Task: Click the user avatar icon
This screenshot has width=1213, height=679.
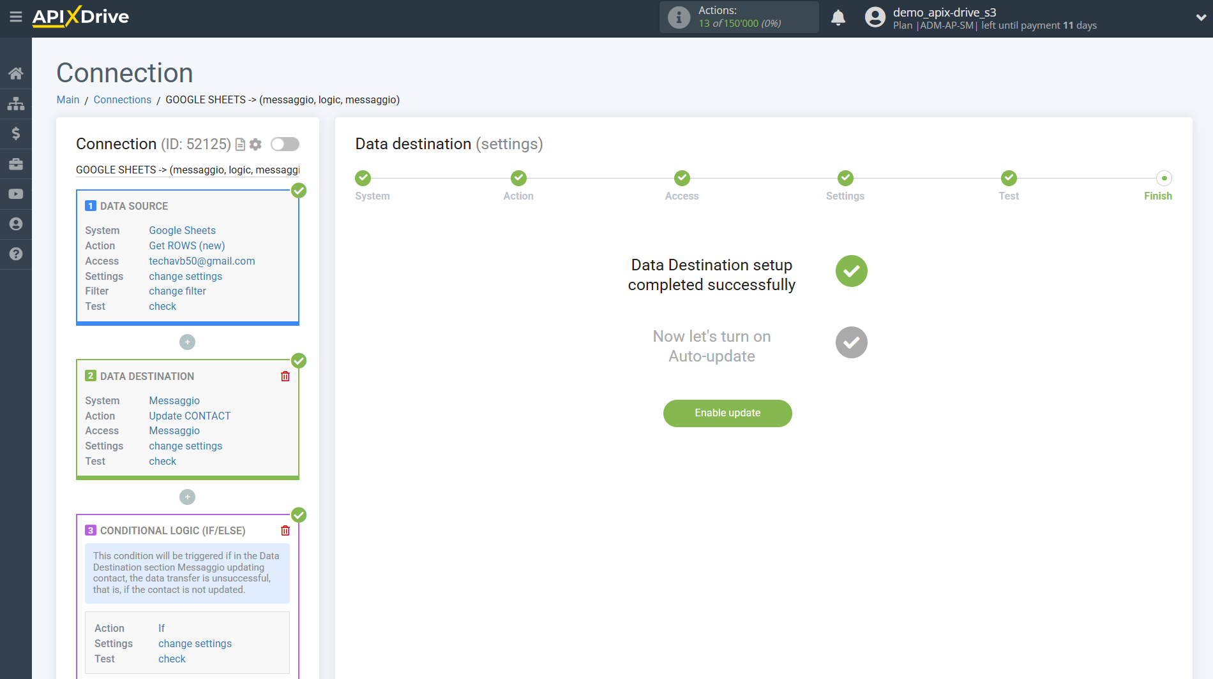Action: tap(875, 17)
